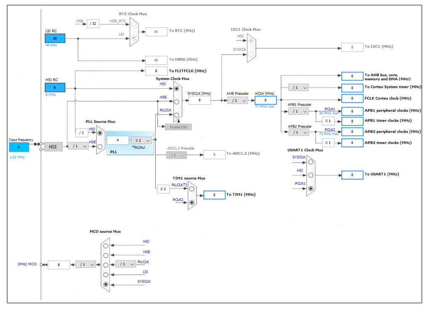Select HSE in the PLL Source Mux

point(100,146)
